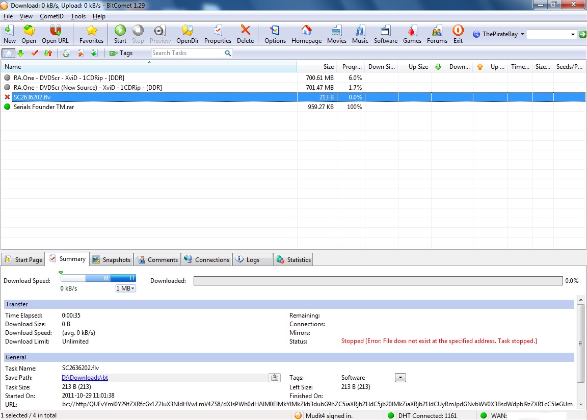
Task: Click the Open URL magnet icon
Action: coord(56,31)
